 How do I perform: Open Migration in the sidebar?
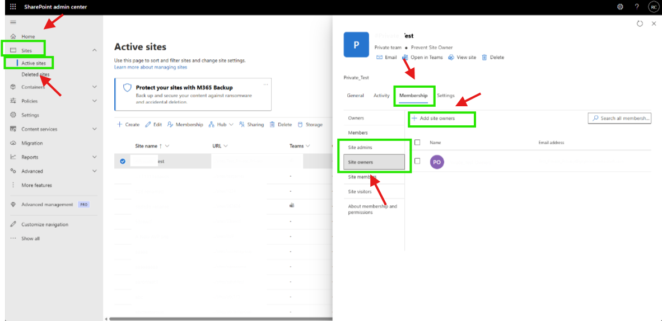point(32,143)
